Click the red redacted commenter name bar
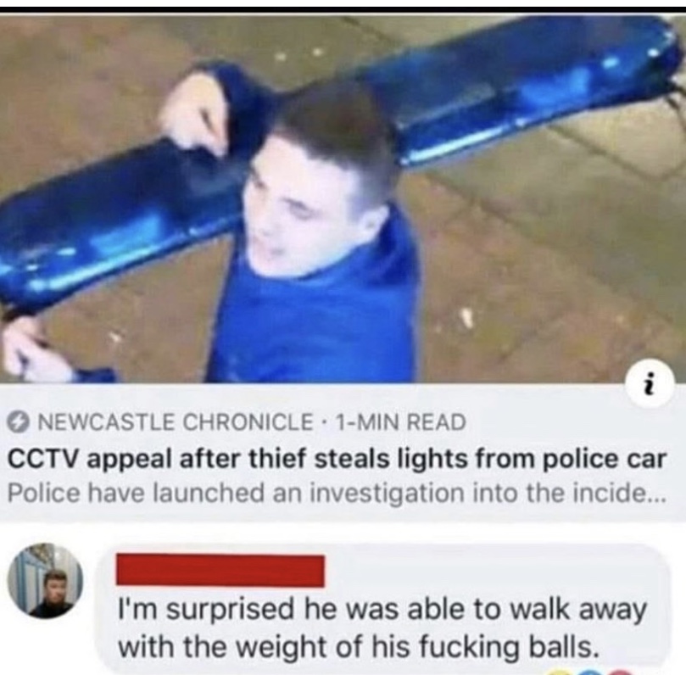This screenshot has height=675, width=686. (220, 571)
